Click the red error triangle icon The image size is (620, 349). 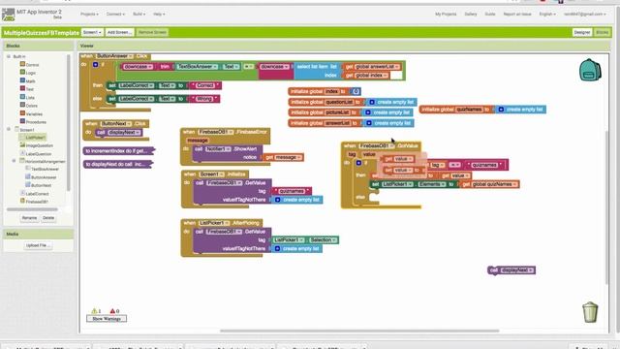(x=112, y=311)
